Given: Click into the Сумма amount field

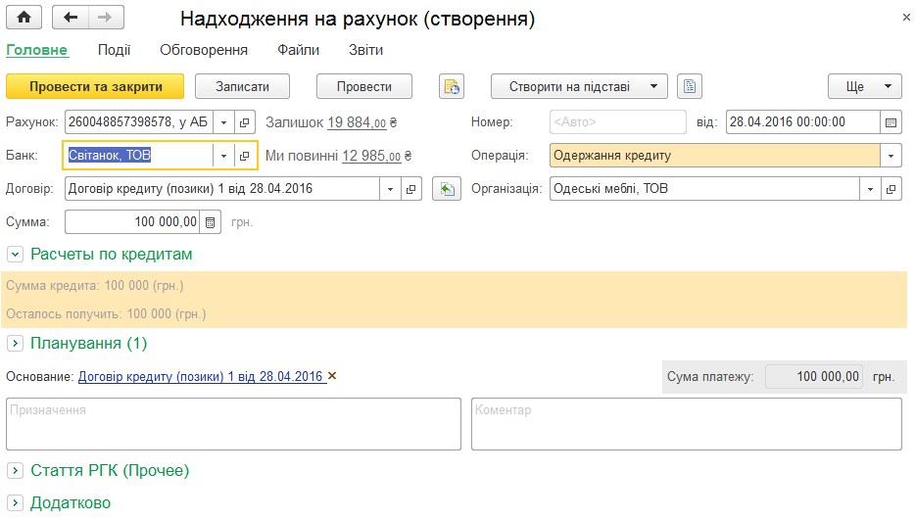Looking at the screenshot, I should click(x=132, y=221).
